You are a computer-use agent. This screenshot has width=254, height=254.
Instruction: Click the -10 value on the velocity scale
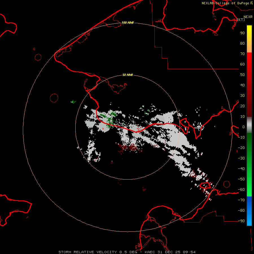[x=241, y=137]
